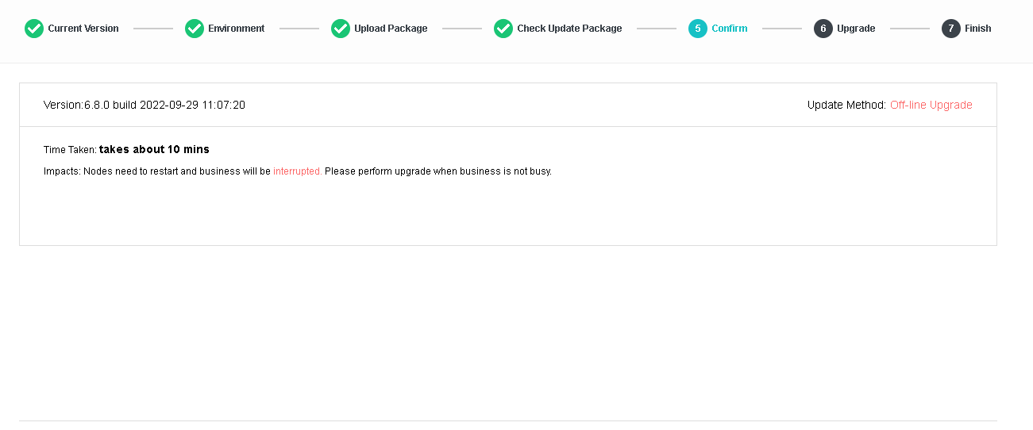Click the Current Version green checkmark icon
Viewport: 1033px width, 430px height.
[33, 29]
